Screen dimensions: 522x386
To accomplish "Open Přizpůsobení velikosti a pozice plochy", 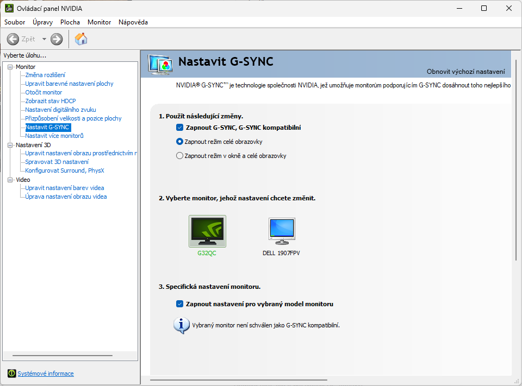I will coord(73,118).
